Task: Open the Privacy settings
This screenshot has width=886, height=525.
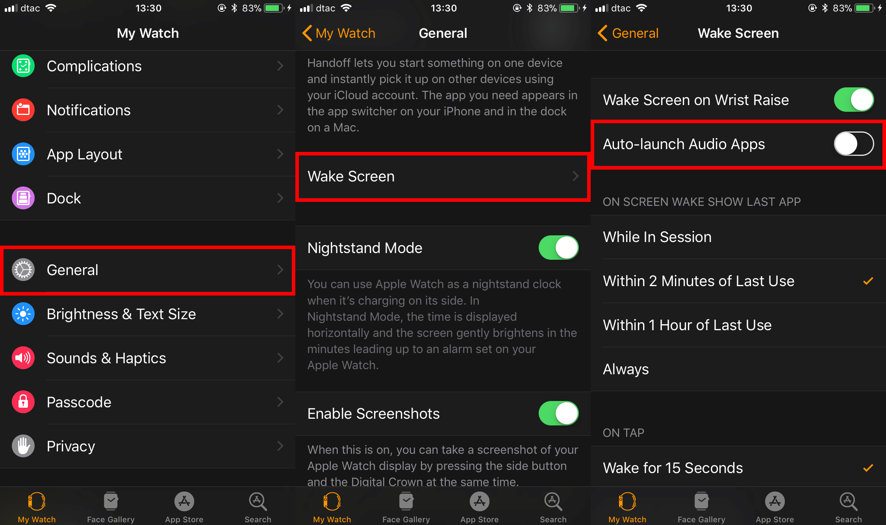Action: click(147, 446)
